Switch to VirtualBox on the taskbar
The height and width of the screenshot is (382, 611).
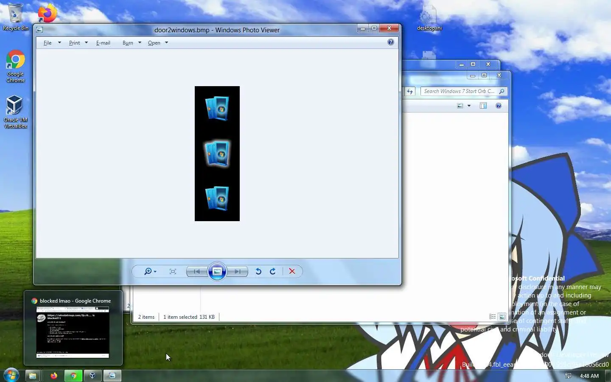pos(92,376)
